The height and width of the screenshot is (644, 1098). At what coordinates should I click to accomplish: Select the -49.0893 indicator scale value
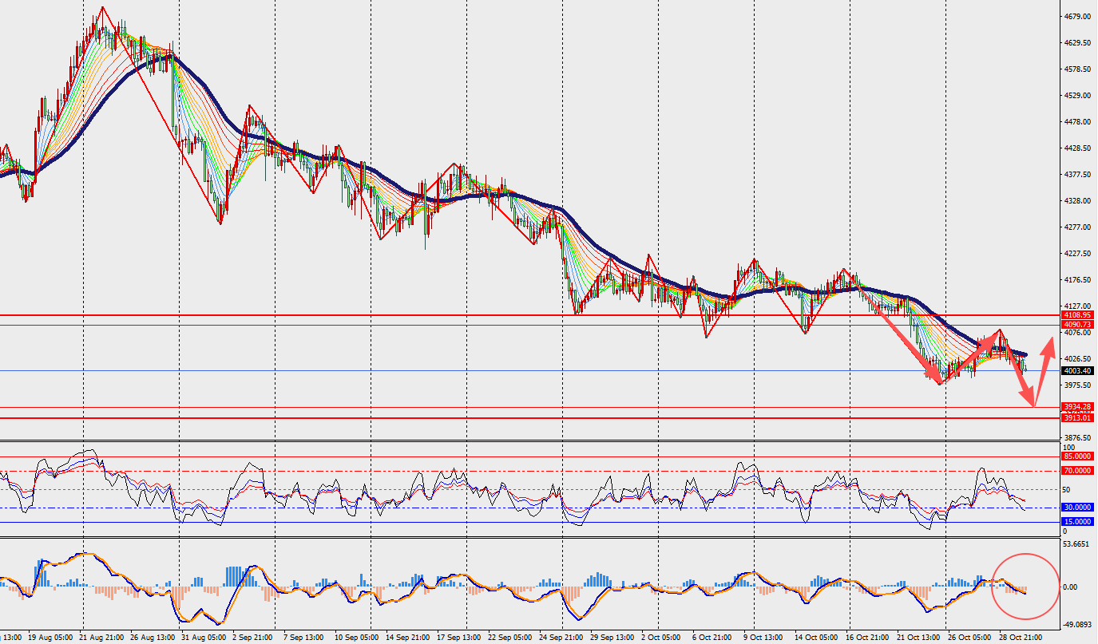tap(1077, 626)
